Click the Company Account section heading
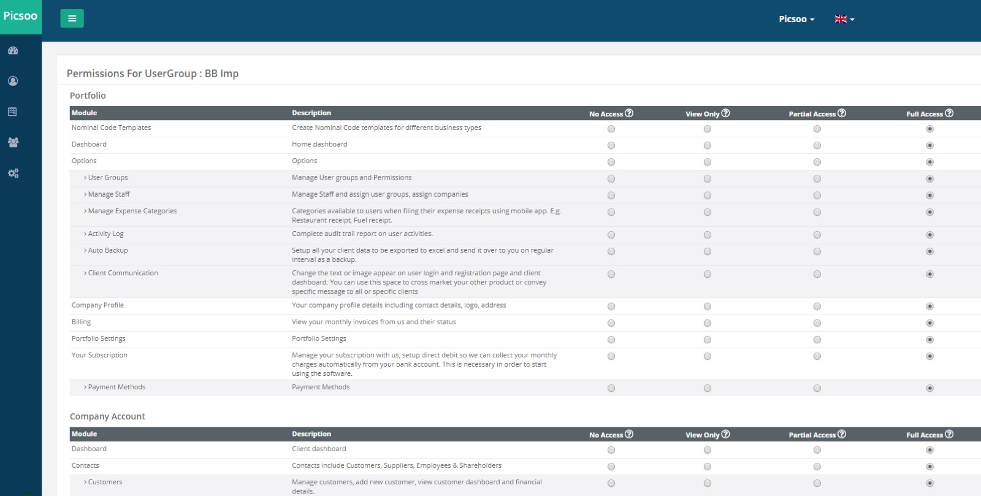 click(107, 416)
